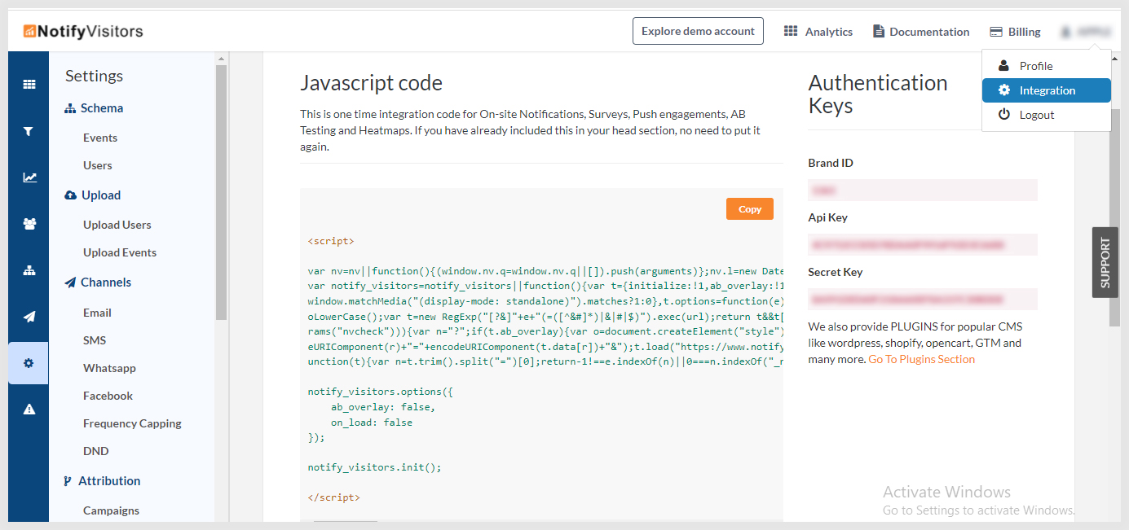Open Facebook channel settings
This screenshot has width=1129, height=530.
point(108,396)
